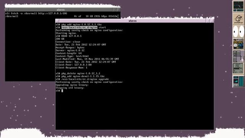Raise the background xterm by its title bar
This screenshot has width=245, height=138.
[60, 10]
